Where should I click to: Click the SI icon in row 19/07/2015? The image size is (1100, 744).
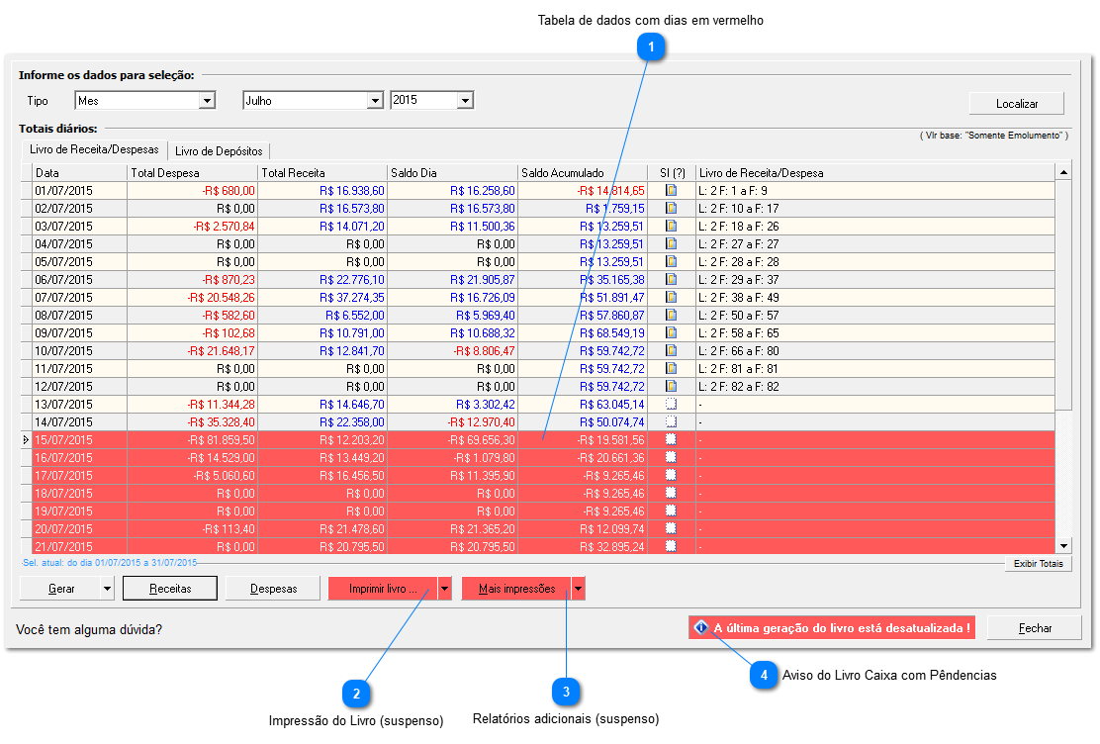point(672,511)
